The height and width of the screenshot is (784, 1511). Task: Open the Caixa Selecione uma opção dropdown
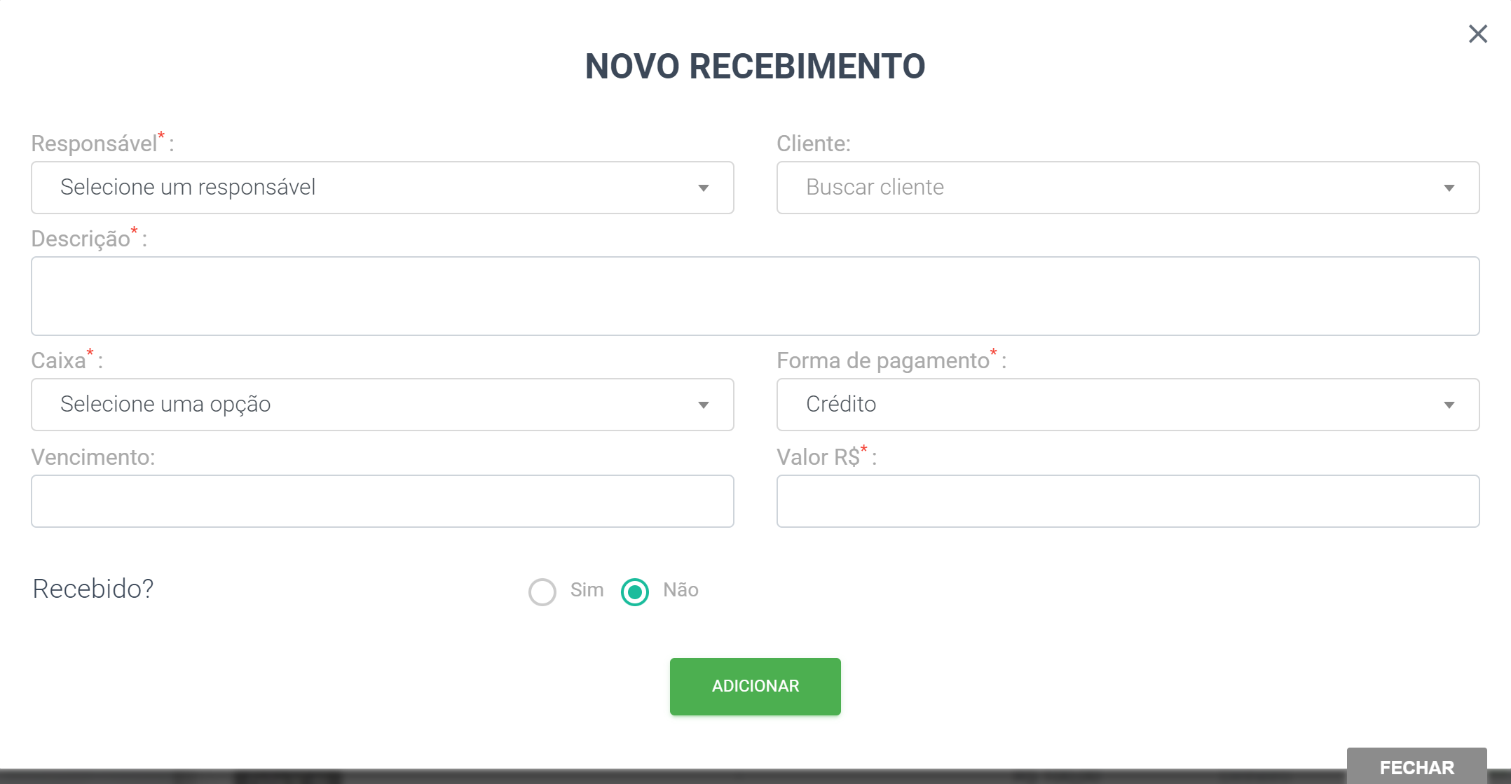[x=383, y=405]
